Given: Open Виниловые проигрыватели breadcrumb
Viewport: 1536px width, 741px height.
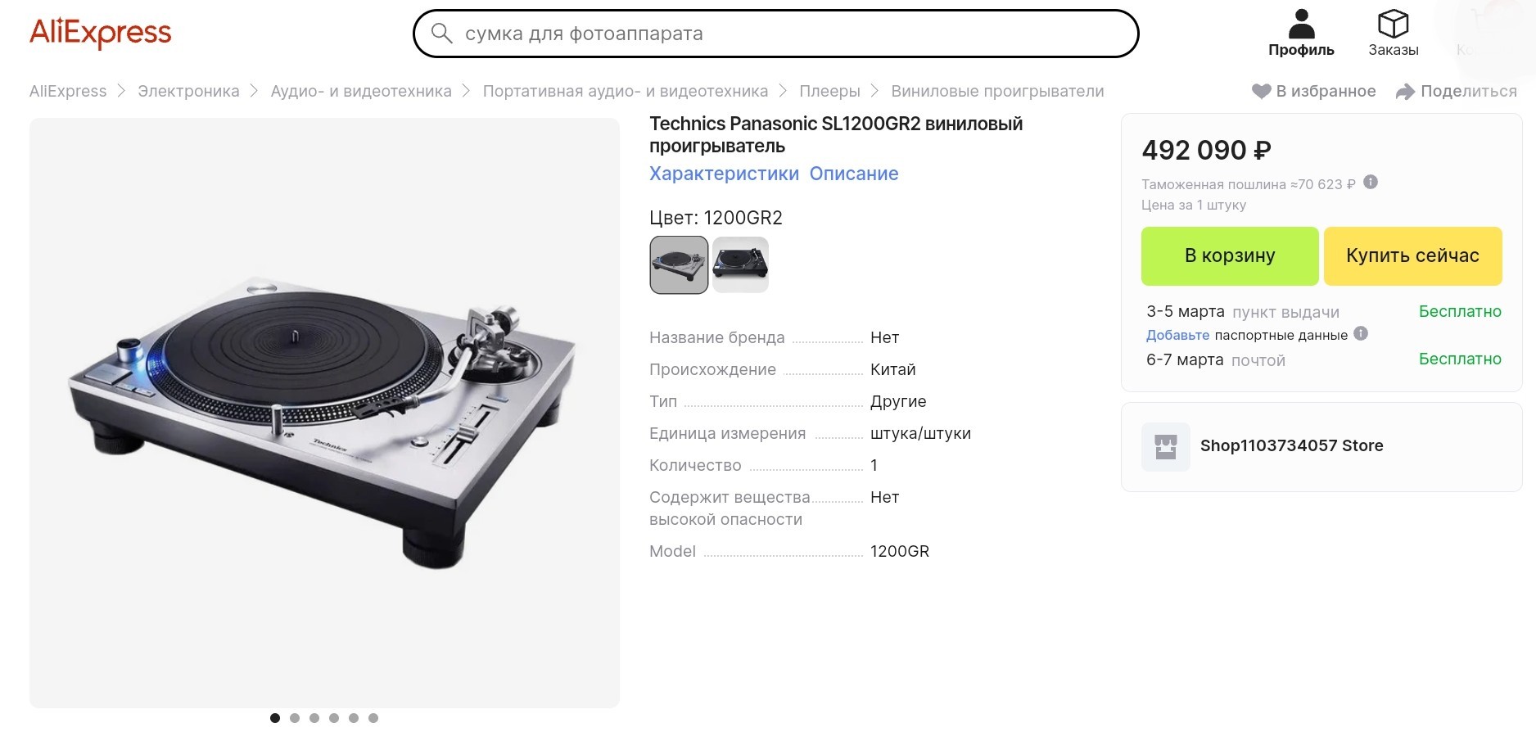Looking at the screenshot, I should tap(997, 92).
